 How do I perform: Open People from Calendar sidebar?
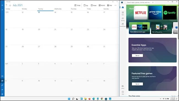2,85
